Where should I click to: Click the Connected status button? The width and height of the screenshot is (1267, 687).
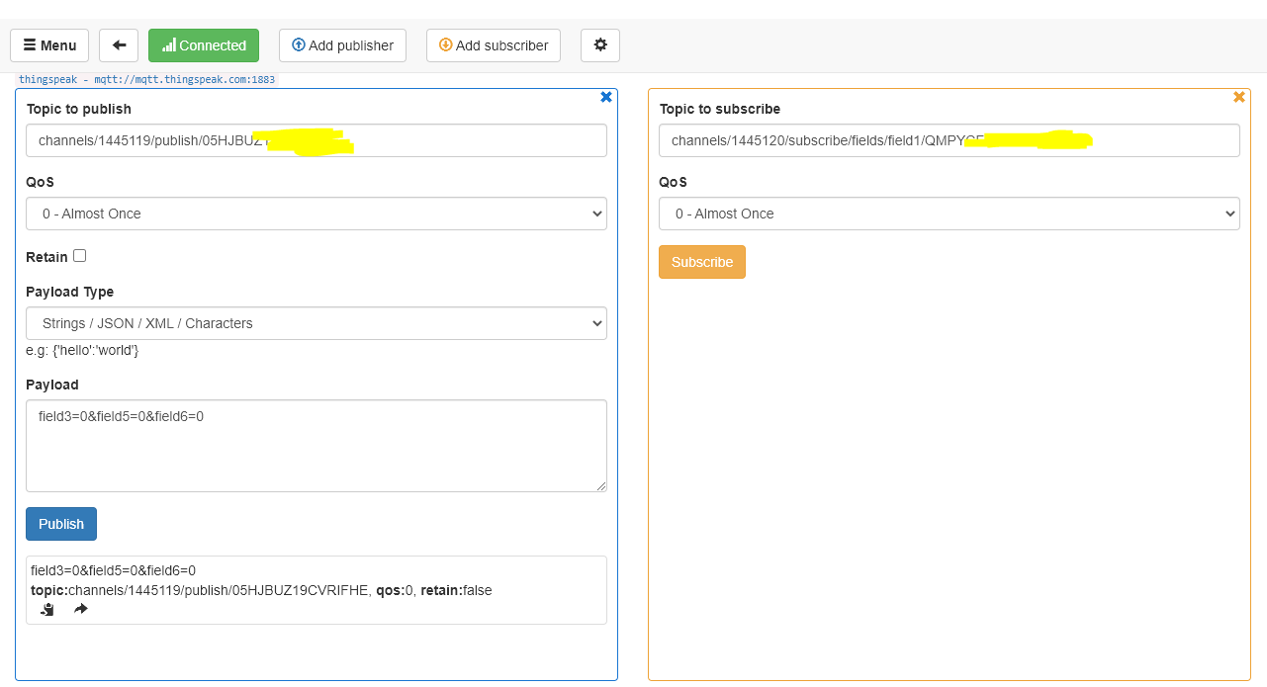point(204,45)
